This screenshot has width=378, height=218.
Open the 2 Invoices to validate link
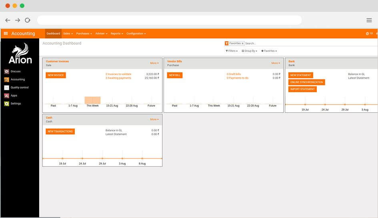pos(118,74)
